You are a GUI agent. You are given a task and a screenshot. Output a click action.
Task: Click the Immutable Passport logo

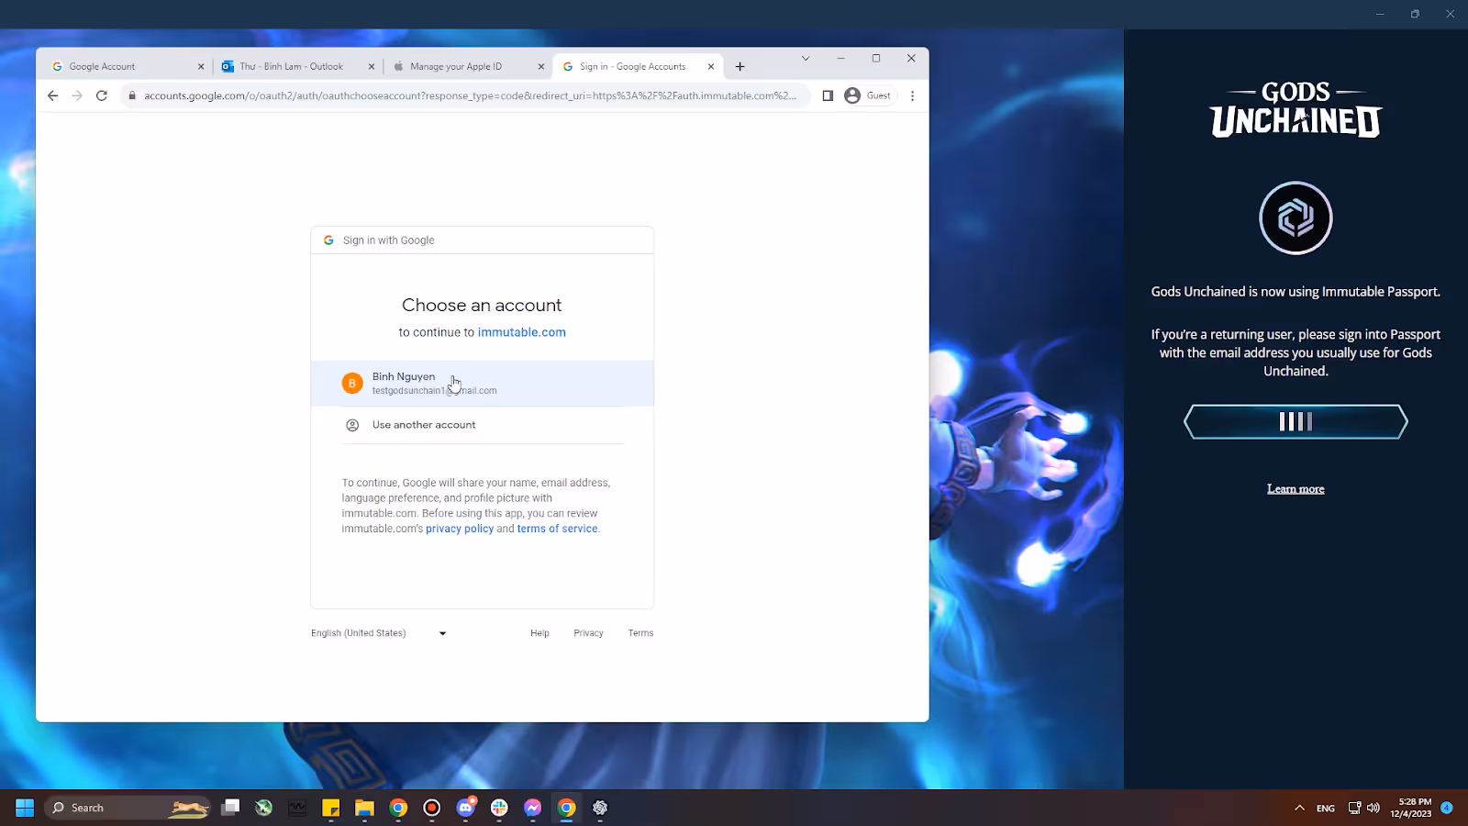click(1296, 218)
